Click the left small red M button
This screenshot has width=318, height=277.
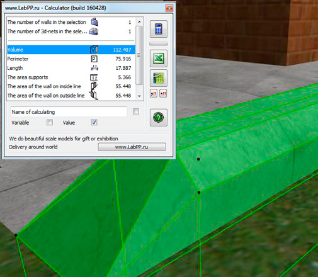154,93
